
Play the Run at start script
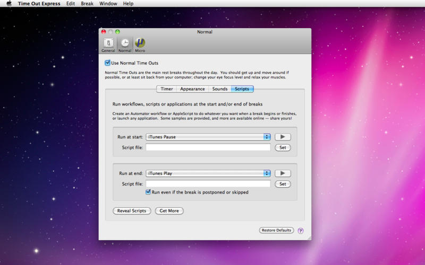tap(283, 137)
